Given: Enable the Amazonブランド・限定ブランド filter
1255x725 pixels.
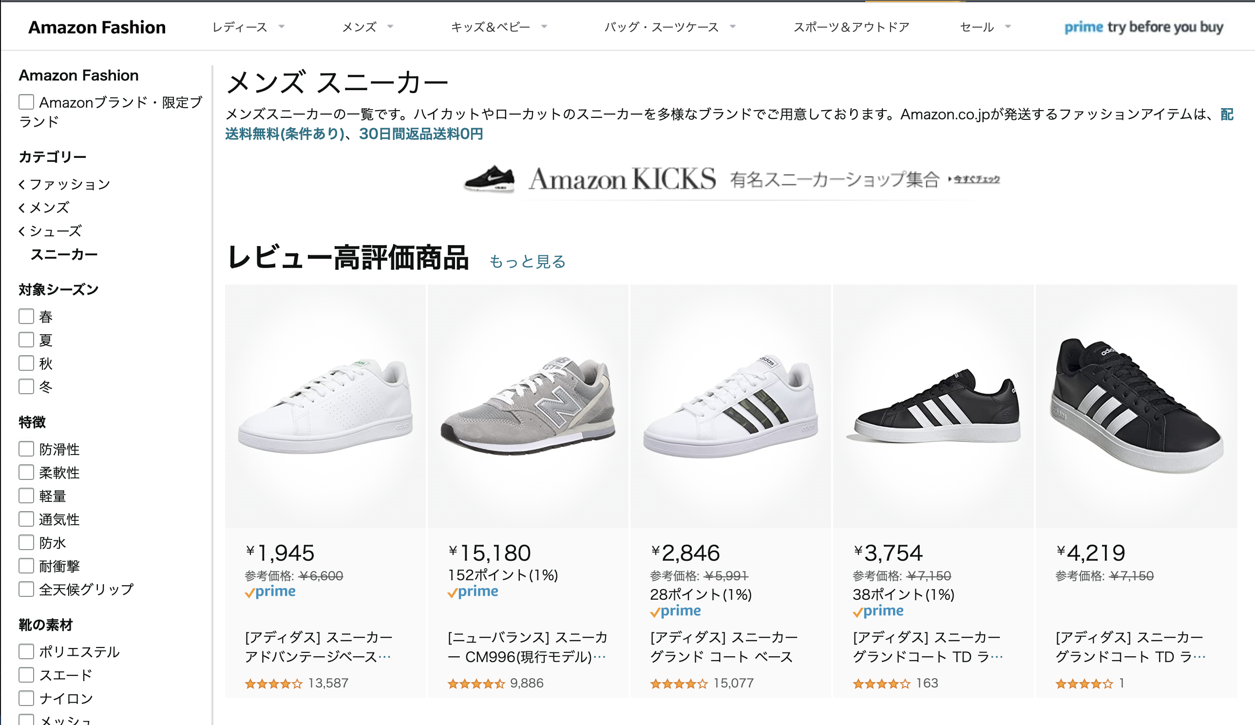Looking at the screenshot, I should (25, 101).
